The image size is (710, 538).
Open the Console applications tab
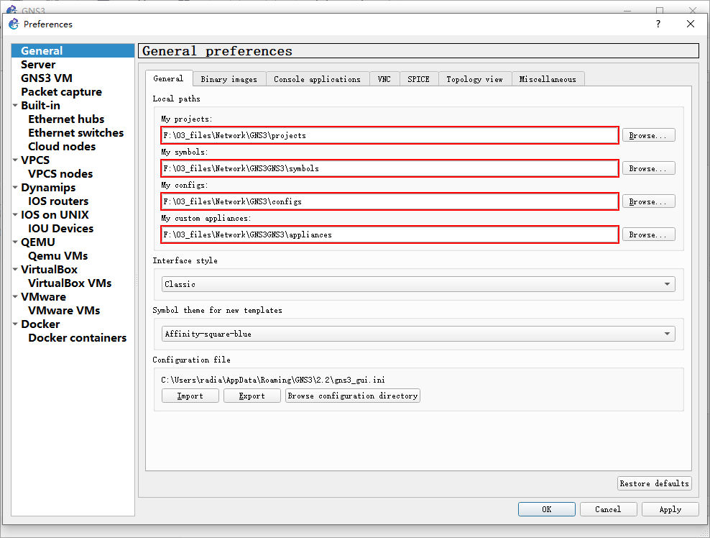pos(317,79)
